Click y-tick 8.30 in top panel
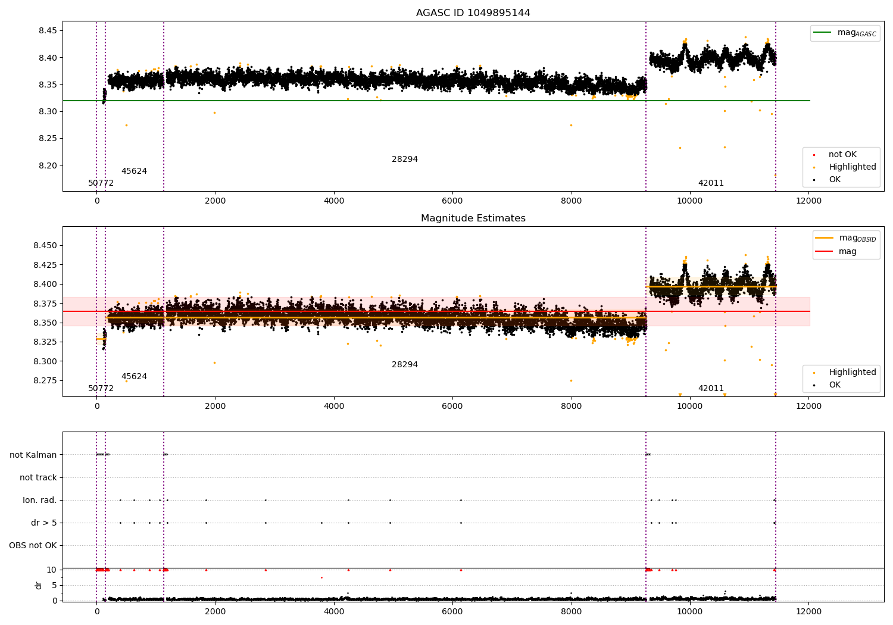Screen dimensions: 893x625 48,112
